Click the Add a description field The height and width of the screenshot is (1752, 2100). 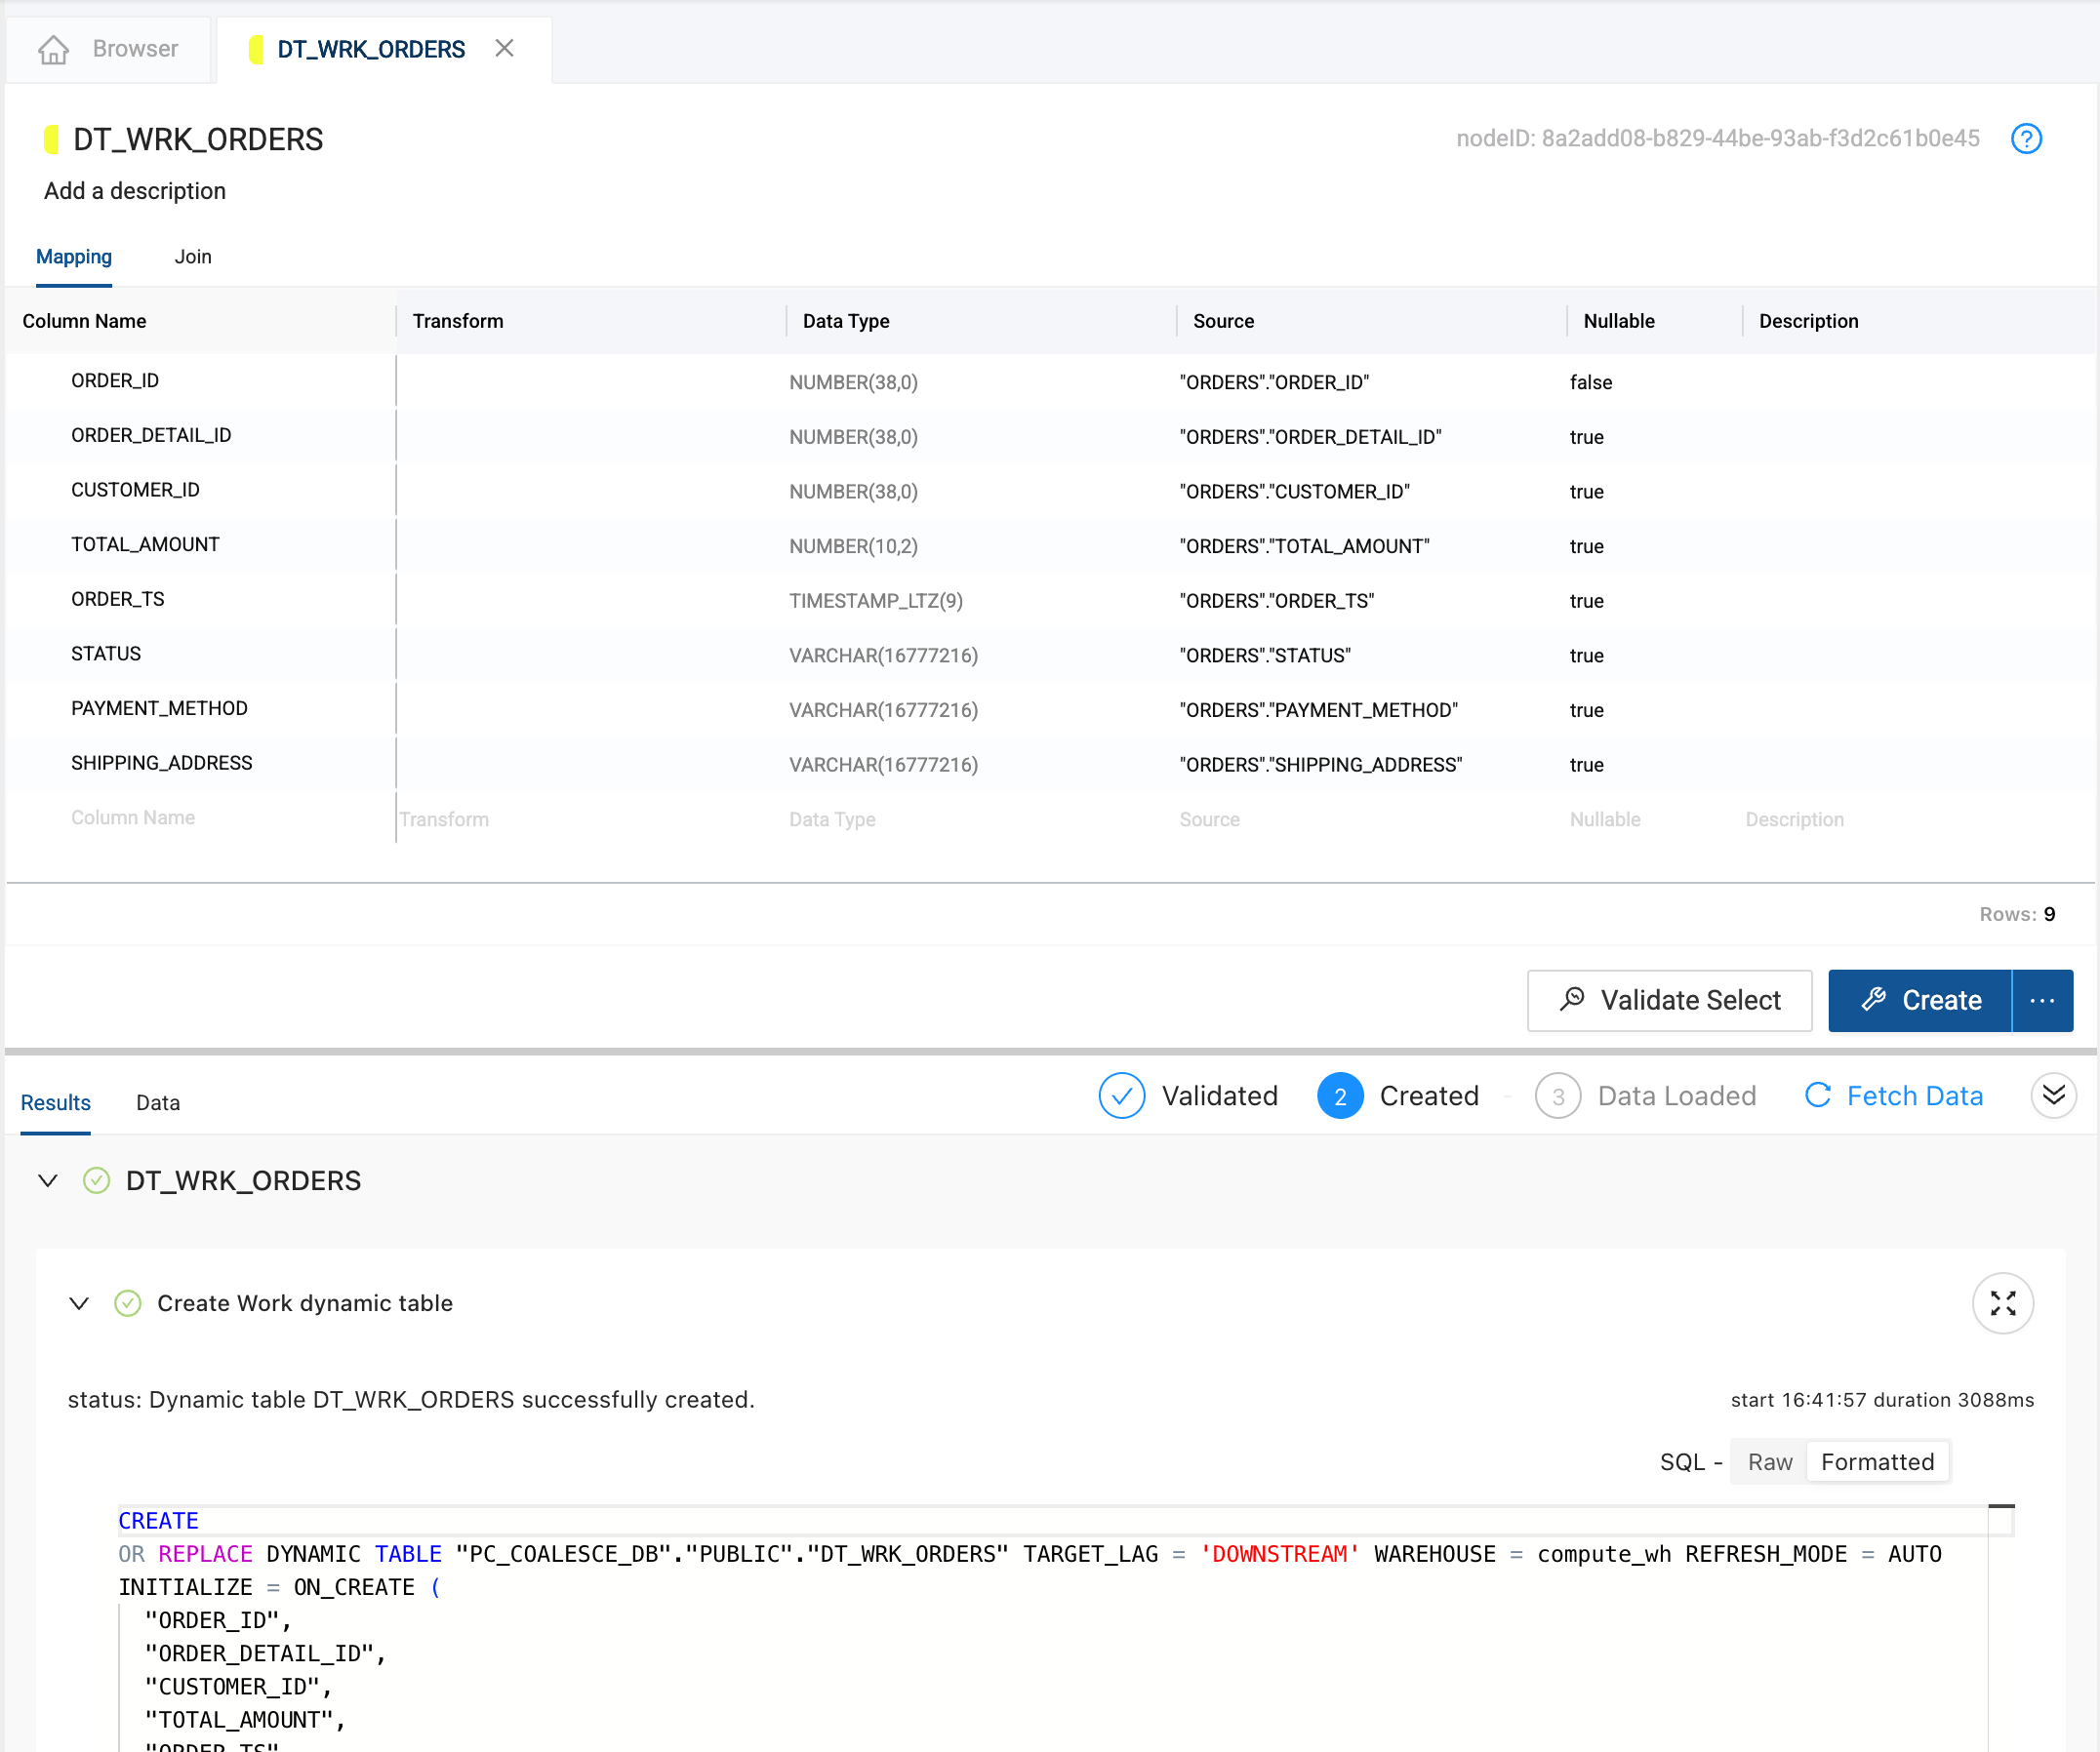tap(135, 191)
